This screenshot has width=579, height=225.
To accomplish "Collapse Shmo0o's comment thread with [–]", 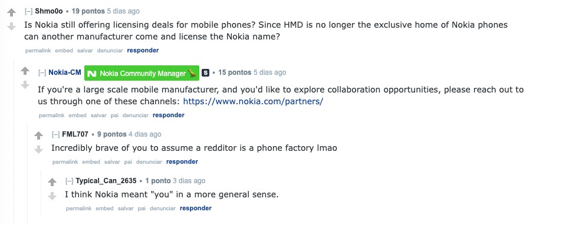I will pyautogui.click(x=28, y=11).
